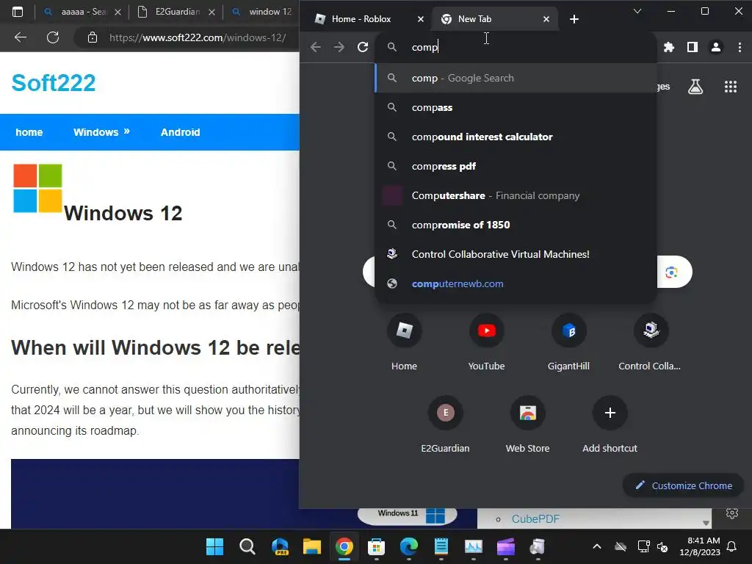This screenshot has height=564, width=752.
Task: Click the Windows 11 button below Chrome
Action: click(x=407, y=516)
